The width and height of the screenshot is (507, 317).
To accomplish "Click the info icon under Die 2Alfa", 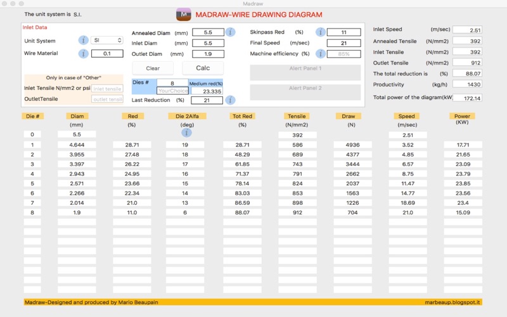I will 186,133.
